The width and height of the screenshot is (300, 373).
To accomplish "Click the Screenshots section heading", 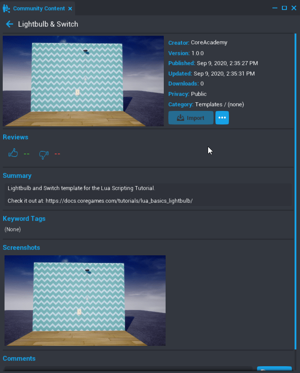I will pyautogui.click(x=21, y=248).
